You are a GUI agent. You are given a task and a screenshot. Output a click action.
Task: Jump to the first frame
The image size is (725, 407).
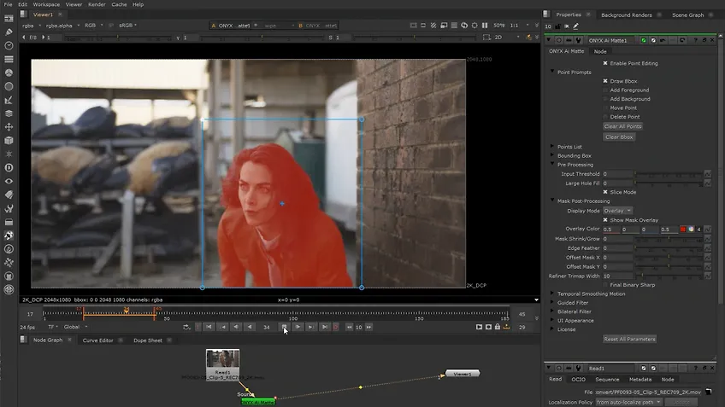point(209,327)
